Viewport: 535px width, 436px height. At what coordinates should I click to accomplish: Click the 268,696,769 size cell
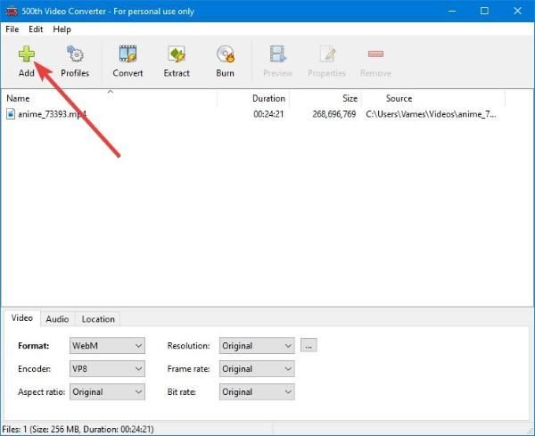click(334, 114)
